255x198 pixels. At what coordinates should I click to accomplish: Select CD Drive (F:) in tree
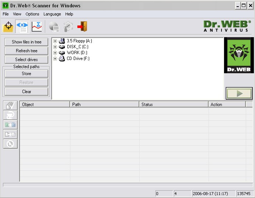(78, 59)
